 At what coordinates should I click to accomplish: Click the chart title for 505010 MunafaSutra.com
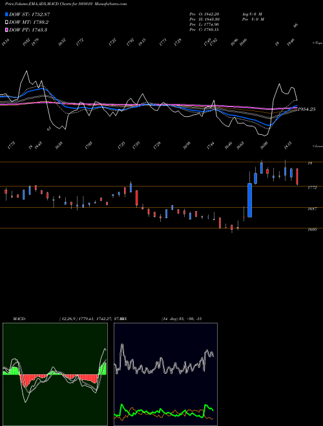66,4
